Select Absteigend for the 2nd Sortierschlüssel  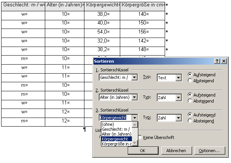[x=190, y=101]
